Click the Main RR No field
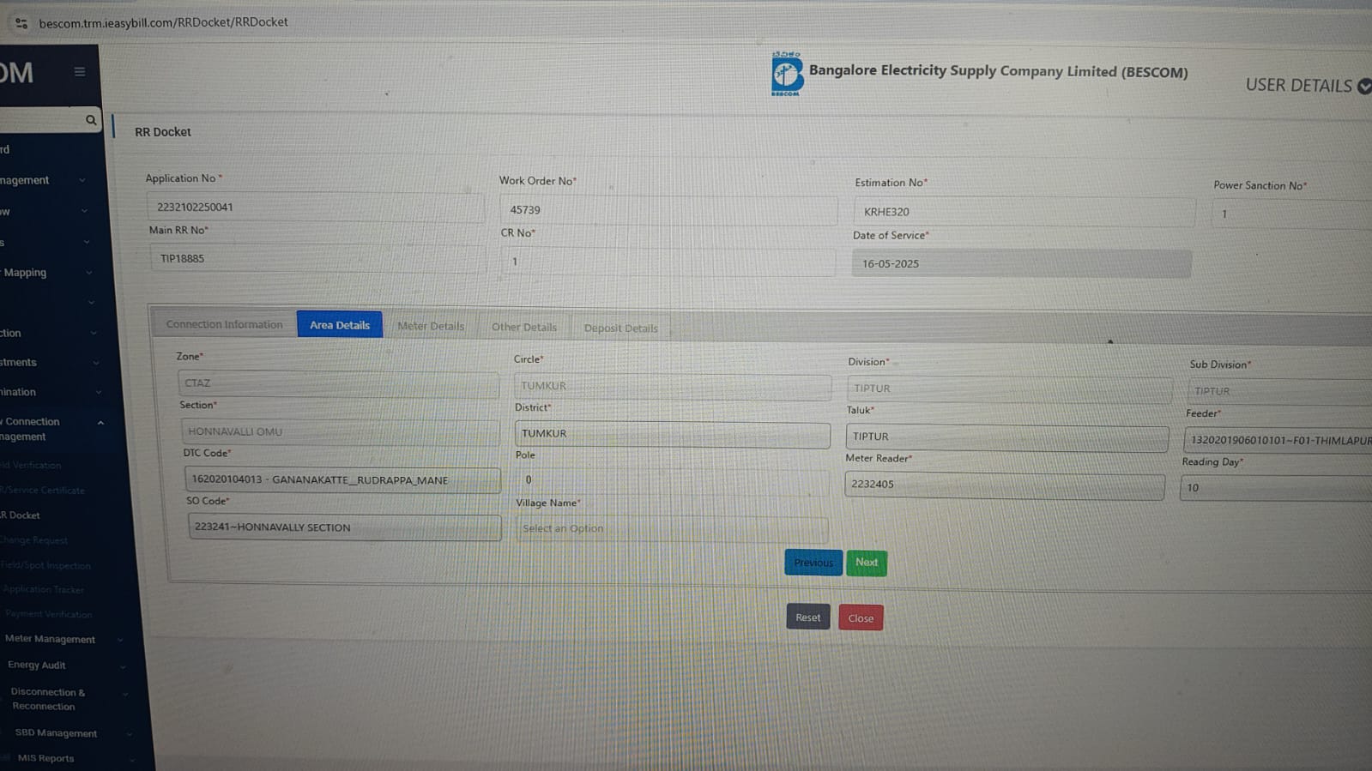Image resolution: width=1372 pixels, height=771 pixels. pyautogui.click(x=318, y=259)
